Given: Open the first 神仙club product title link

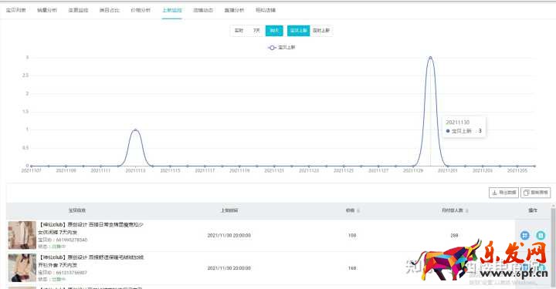Looking at the screenshot, I should [91, 228].
